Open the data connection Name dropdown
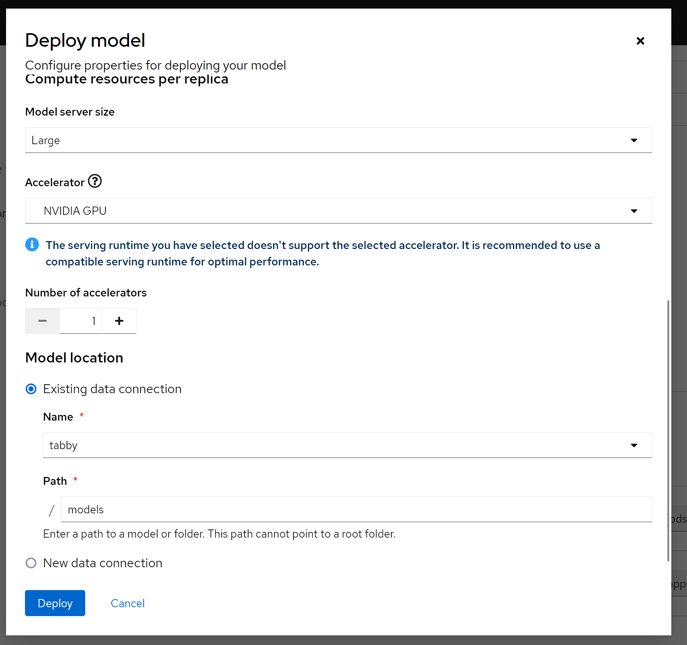687x645 pixels. pyautogui.click(x=347, y=445)
